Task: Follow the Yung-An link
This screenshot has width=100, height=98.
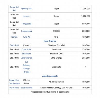Action: pyautogui.click(x=26, y=37)
